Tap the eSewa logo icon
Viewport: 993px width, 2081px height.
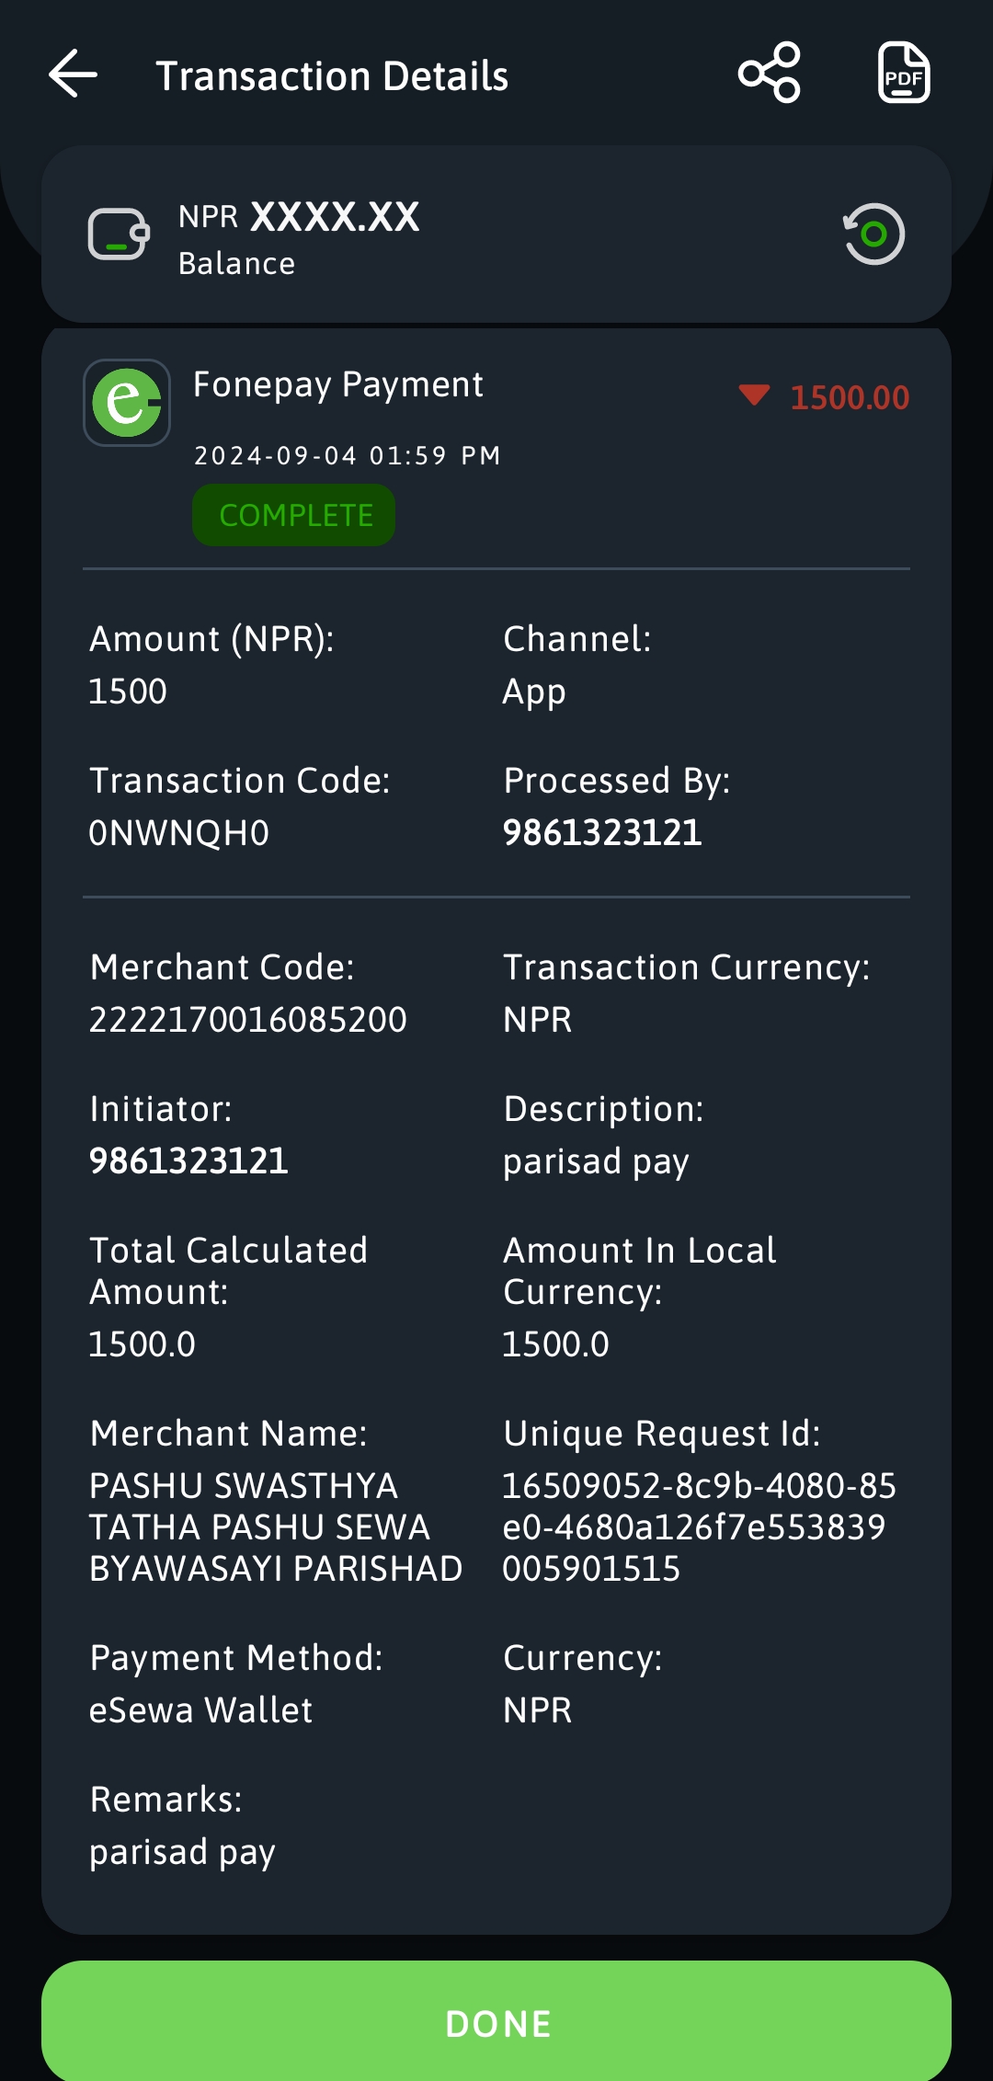[x=127, y=403]
